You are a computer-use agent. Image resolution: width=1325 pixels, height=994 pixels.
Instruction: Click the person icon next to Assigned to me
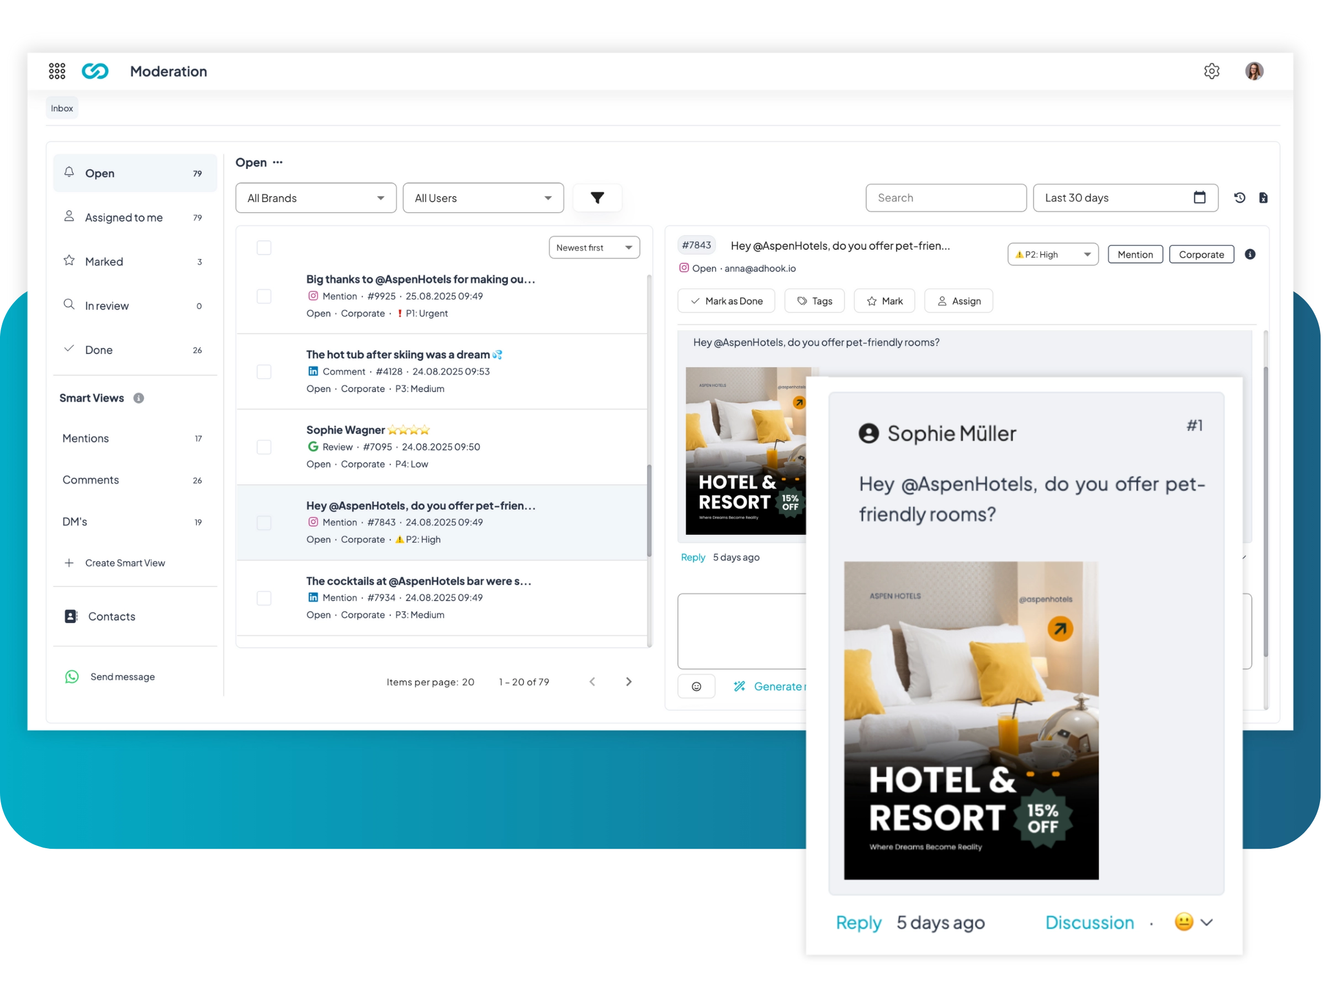coord(70,217)
